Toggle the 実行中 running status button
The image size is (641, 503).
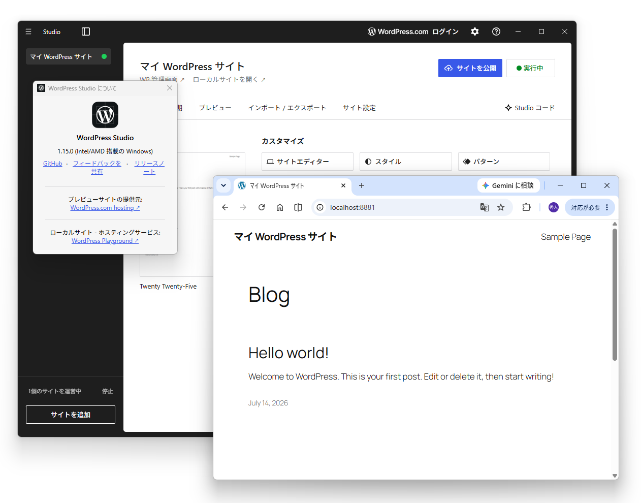(x=531, y=68)
